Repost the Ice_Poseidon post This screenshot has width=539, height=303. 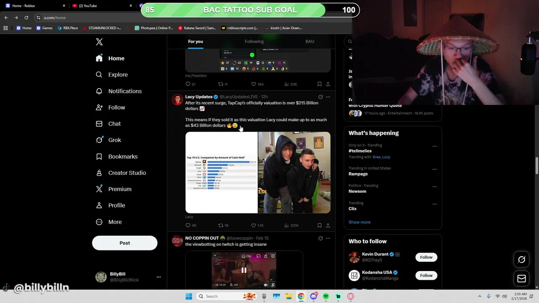[223, 84]
